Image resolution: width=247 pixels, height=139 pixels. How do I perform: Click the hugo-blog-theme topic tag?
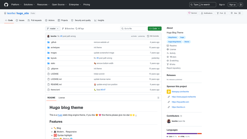(x=174, y=42)
